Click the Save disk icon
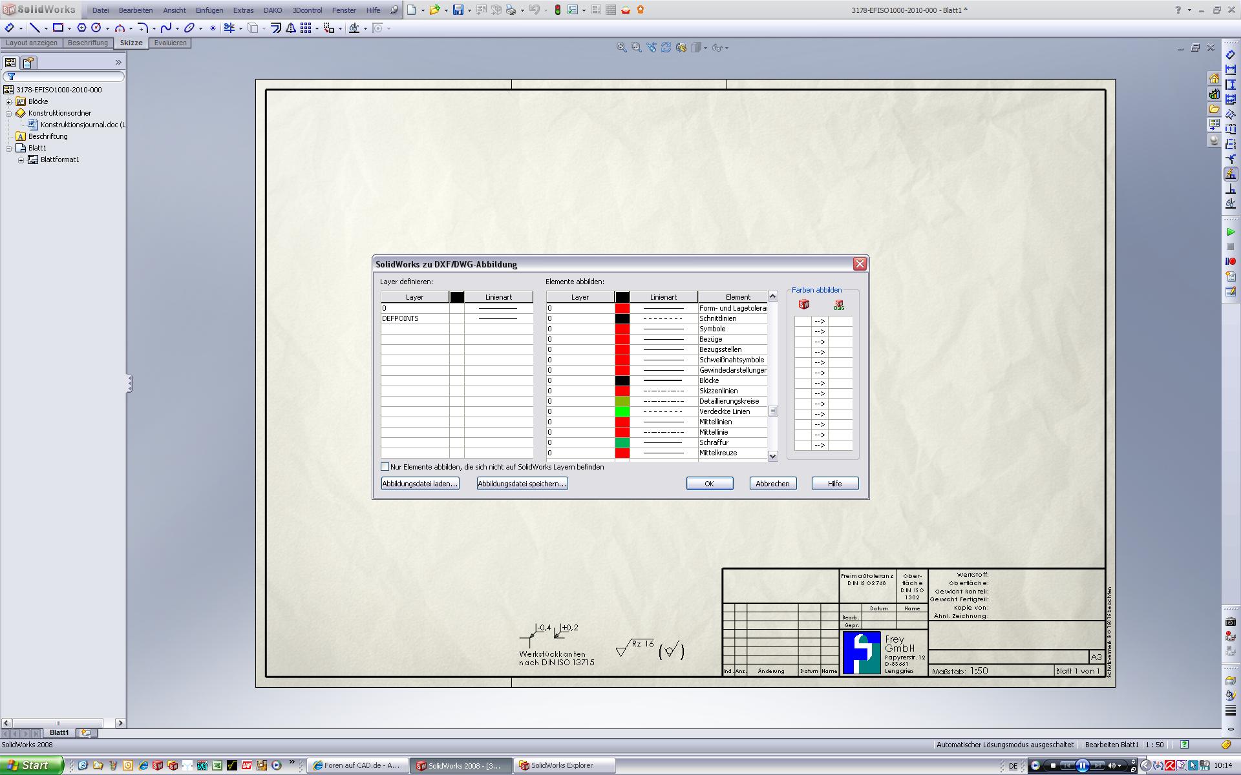This screenshot has width=1241, height=775. [458, 10]
